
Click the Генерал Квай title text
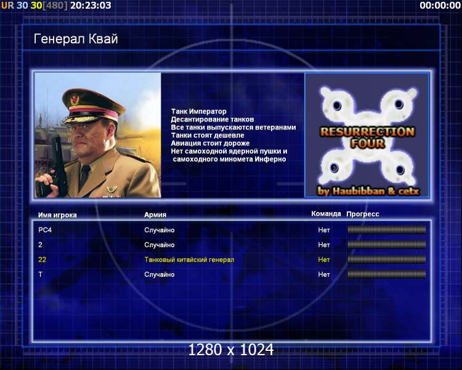coord(76,39)
